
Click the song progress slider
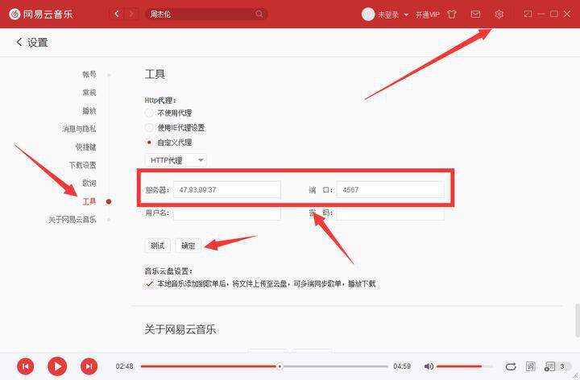pos(264,366)
